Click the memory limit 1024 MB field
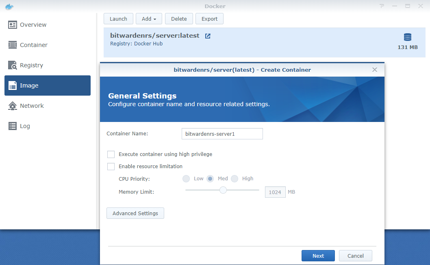430x265 pixels. [275, 192]
